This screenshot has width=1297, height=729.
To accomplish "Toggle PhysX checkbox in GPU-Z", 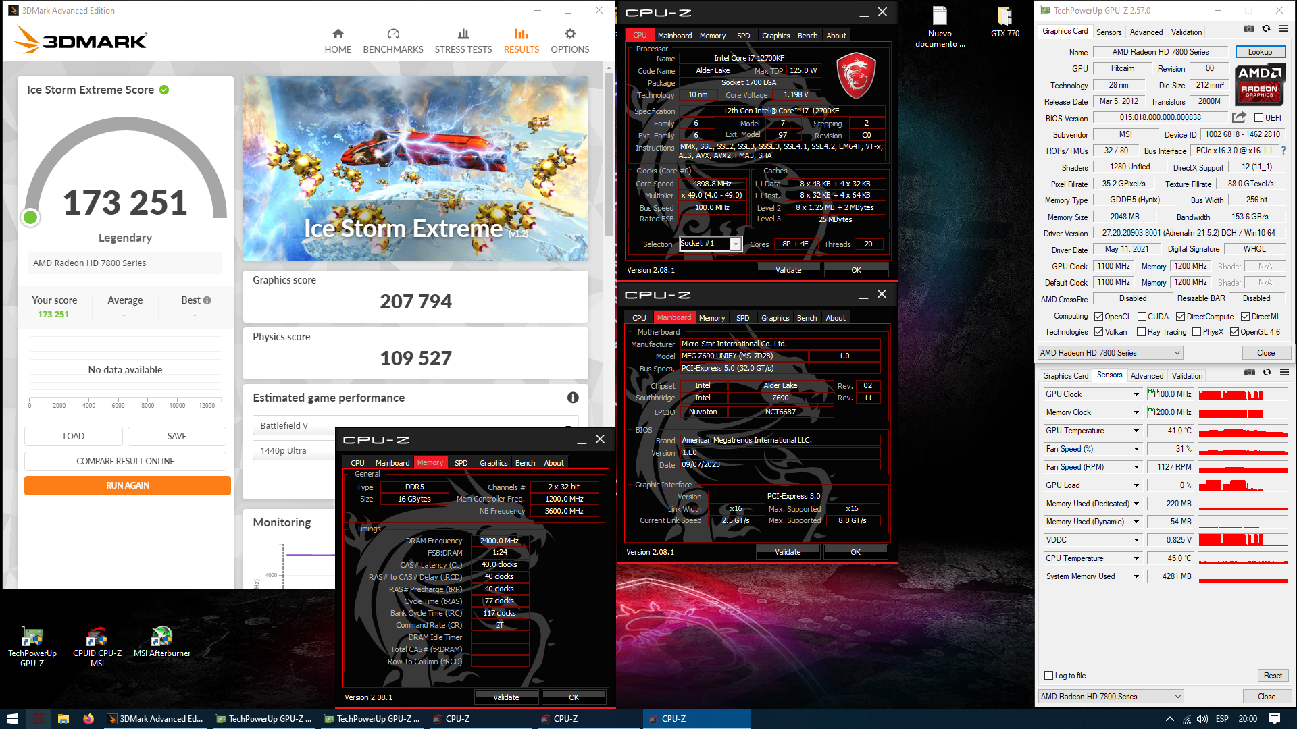I will tap(1196, 332).
